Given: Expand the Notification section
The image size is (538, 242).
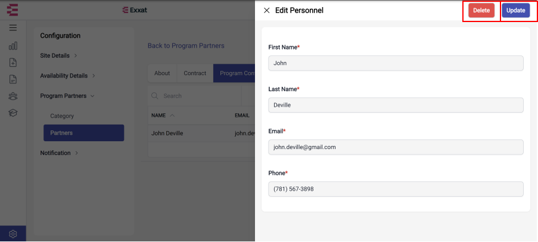Looking at the screenshot, I should click(x=60, y=153).
